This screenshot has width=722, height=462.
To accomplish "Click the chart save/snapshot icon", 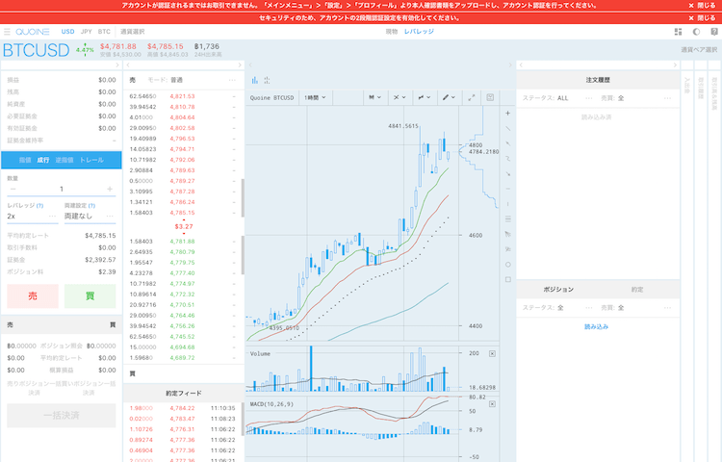I will [x=490, y=97].
